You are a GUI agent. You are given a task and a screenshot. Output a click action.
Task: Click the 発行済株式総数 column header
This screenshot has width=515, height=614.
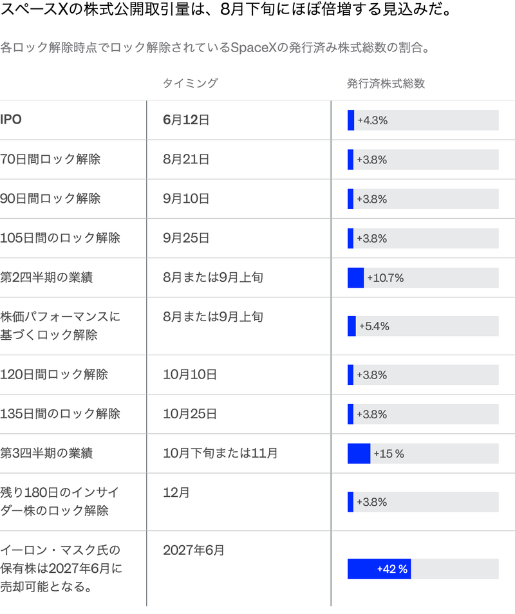coord(386,84)
